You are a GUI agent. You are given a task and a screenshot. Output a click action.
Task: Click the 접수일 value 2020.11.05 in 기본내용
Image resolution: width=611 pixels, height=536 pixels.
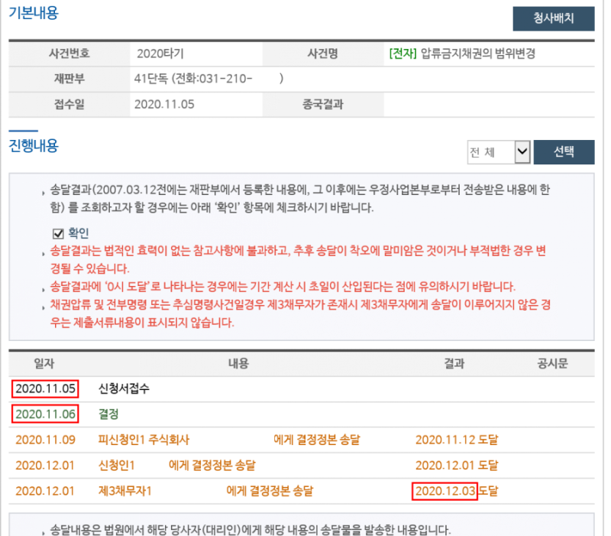[164, 104]
